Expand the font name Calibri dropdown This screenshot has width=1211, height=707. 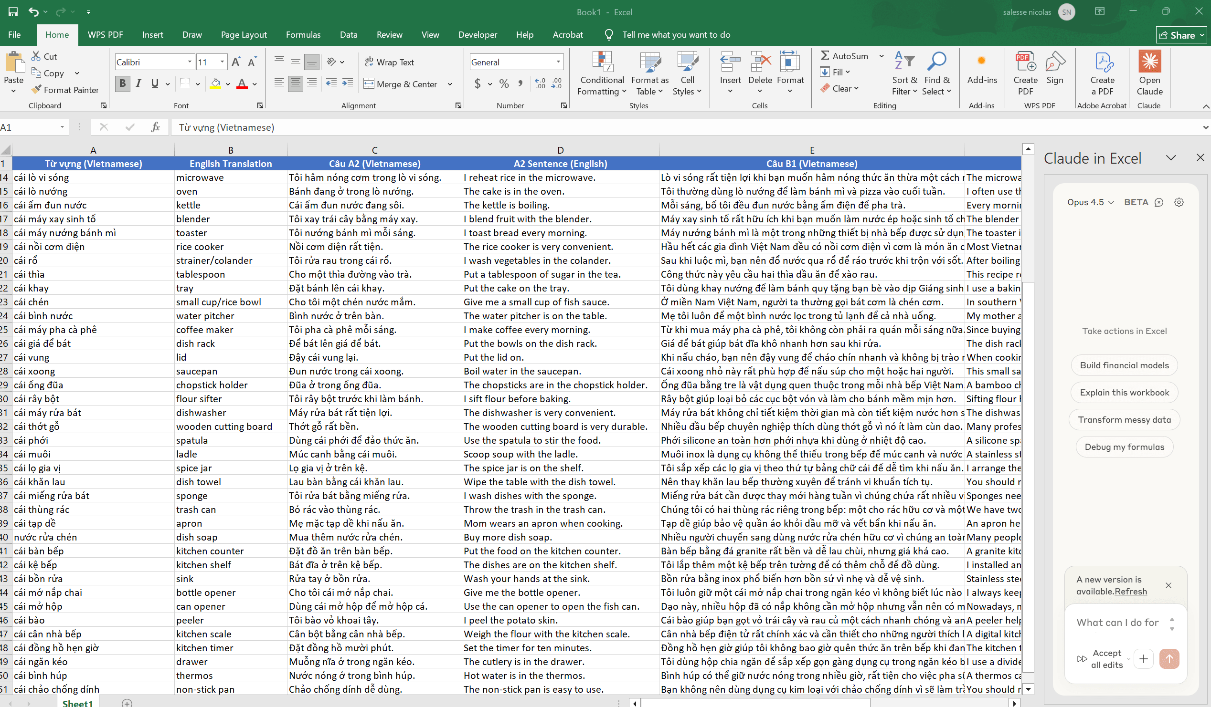pyautogui.click(x=190, y=62)
